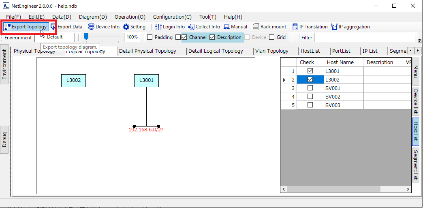Open the Rack mount tool
Screen dimensions: 423x208
click(x=256, y=27)
